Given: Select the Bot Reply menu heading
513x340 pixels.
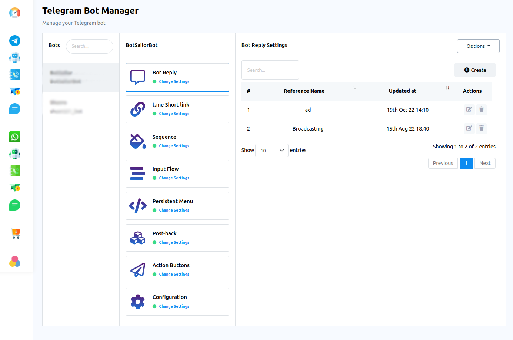Looking at the screenshot, I should [164, 73].
